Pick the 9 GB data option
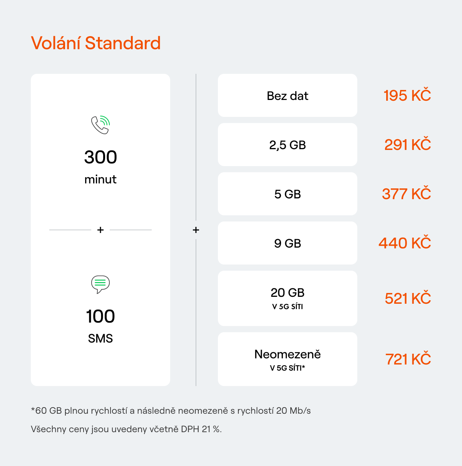462x466 pixels. [288, 243]
